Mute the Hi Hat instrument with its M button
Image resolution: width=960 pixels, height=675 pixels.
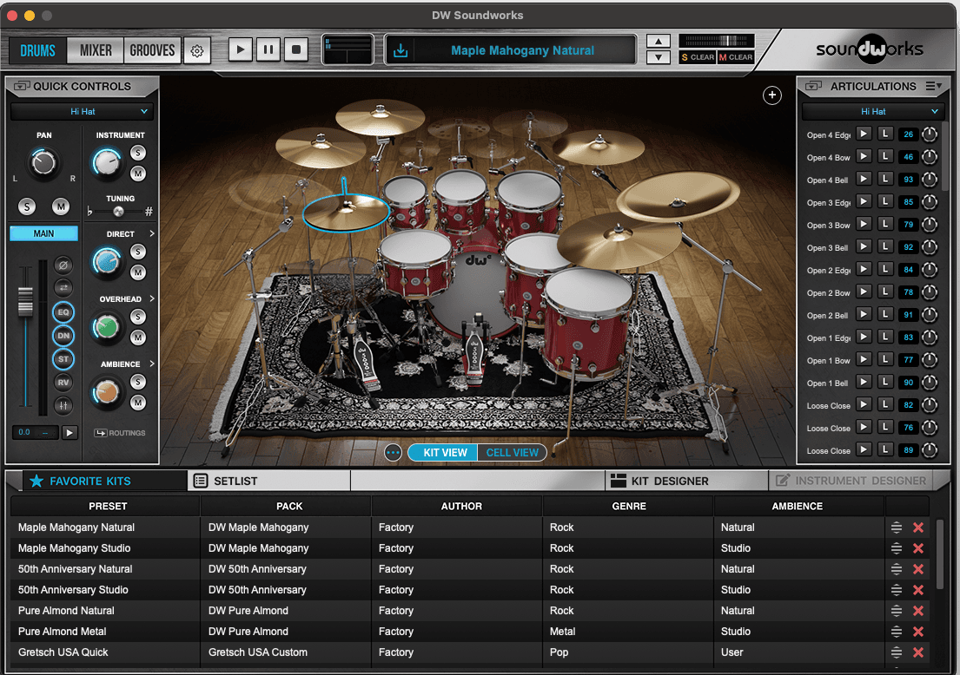(137, 174)
